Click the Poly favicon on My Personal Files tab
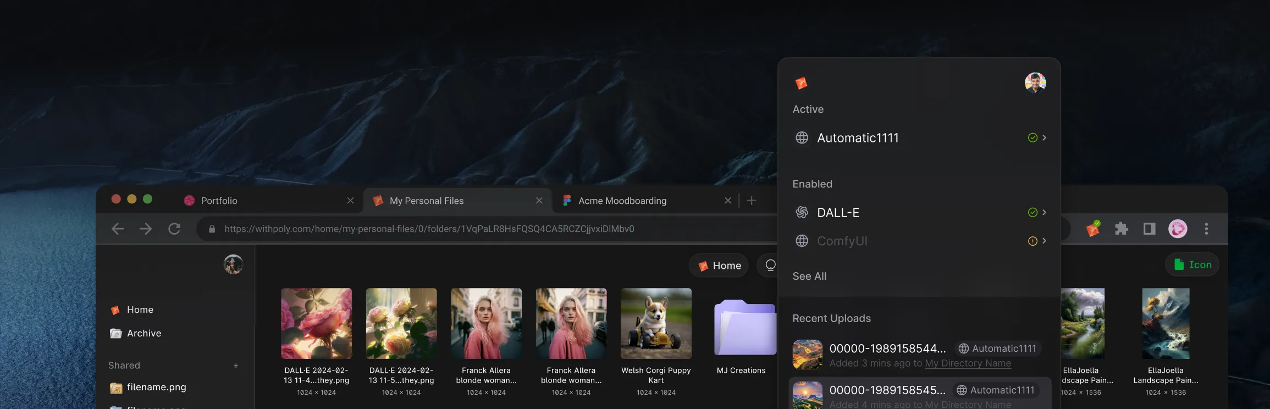This screenshot has height=409, width=1270. click(x=378, y=201)
